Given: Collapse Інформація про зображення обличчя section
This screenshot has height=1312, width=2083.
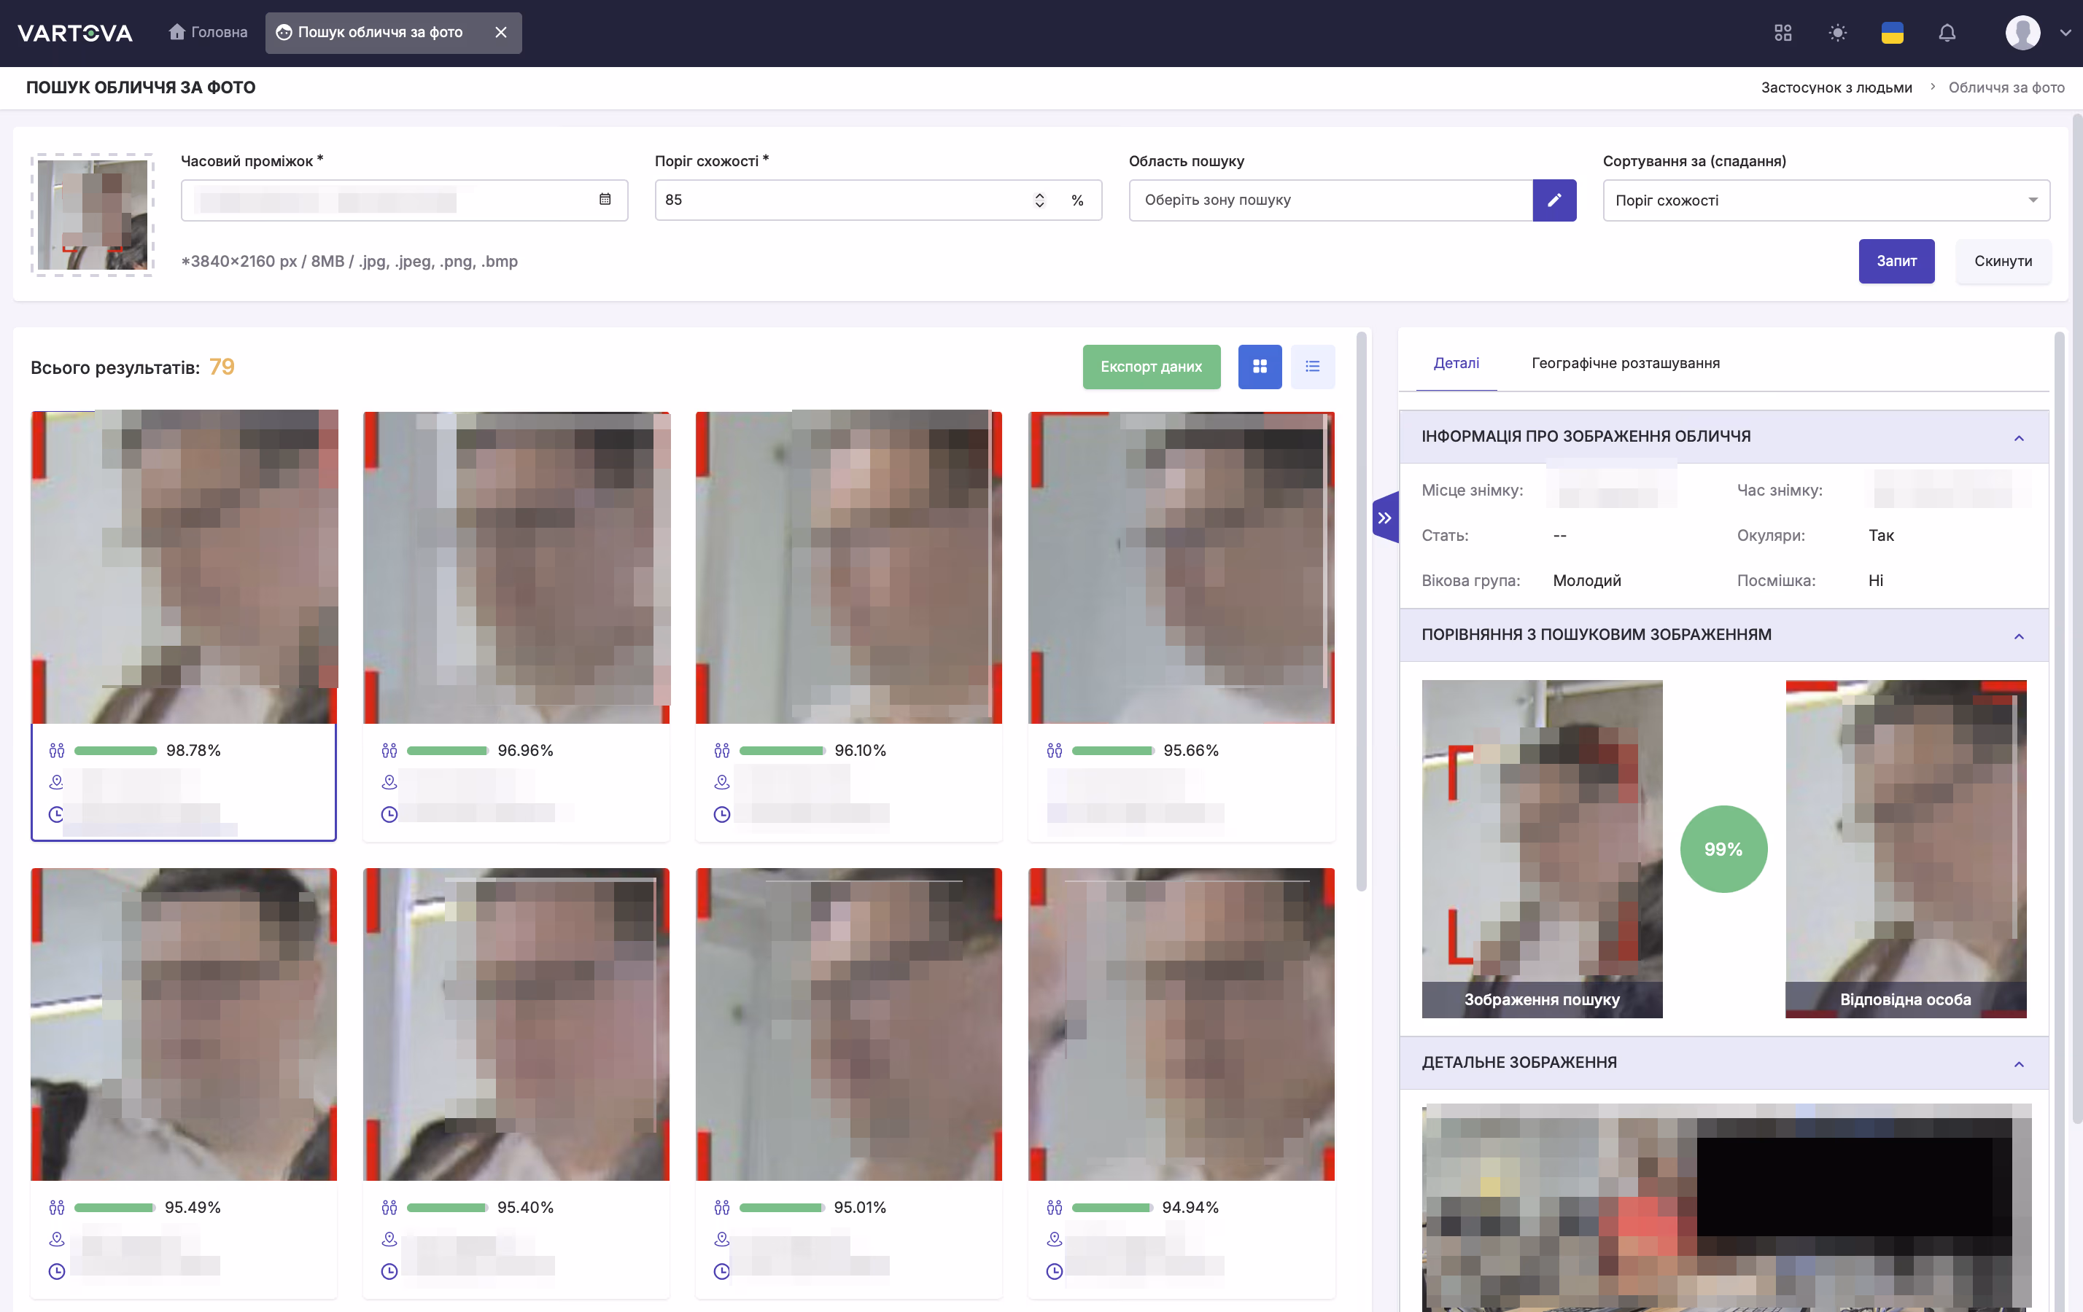Looking at the screenshot, I should (2018, 437).
